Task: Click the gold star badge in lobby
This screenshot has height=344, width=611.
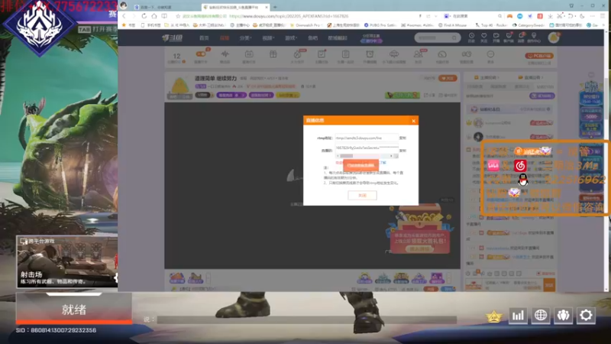Action: pyautogui.click(x=493, y=316)
